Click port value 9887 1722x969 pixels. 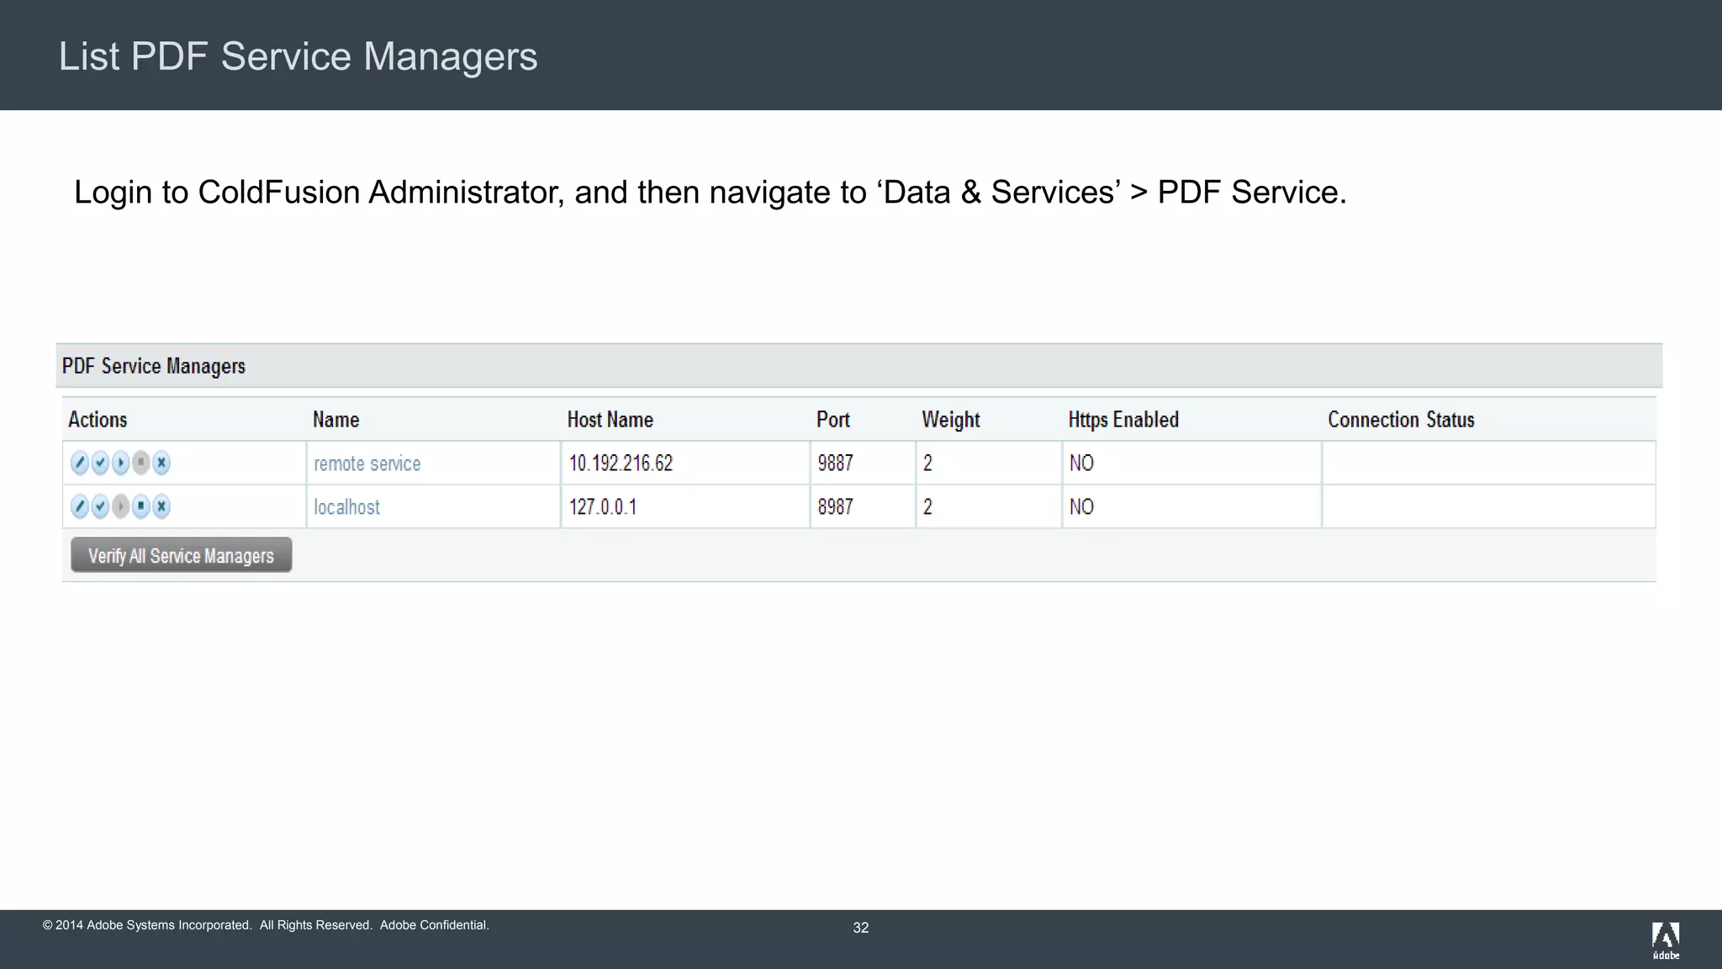pyautogui.click(x=836, y=463)
